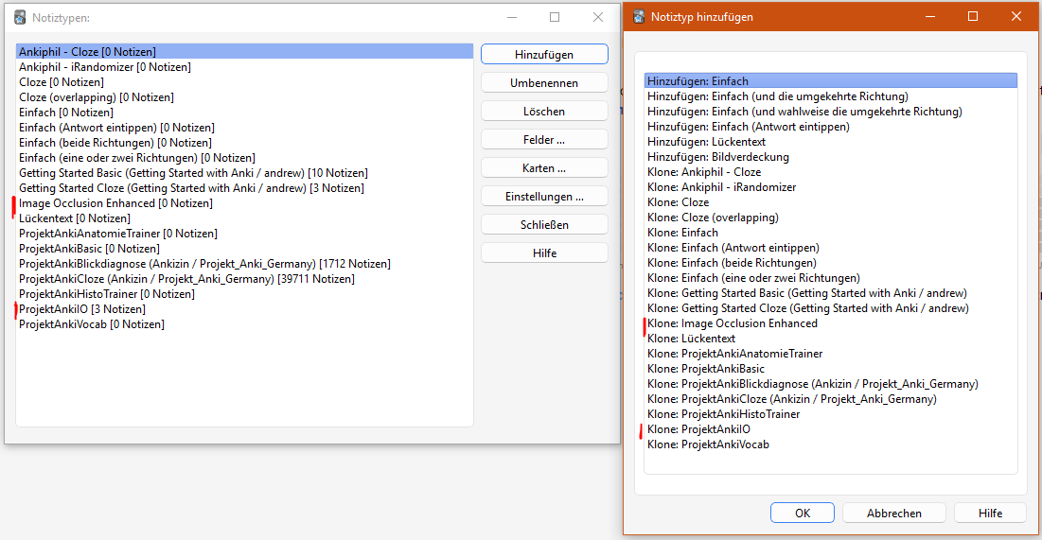Select 'Getting Started Cloze' with 3 Notizen

tap(244, 188)
